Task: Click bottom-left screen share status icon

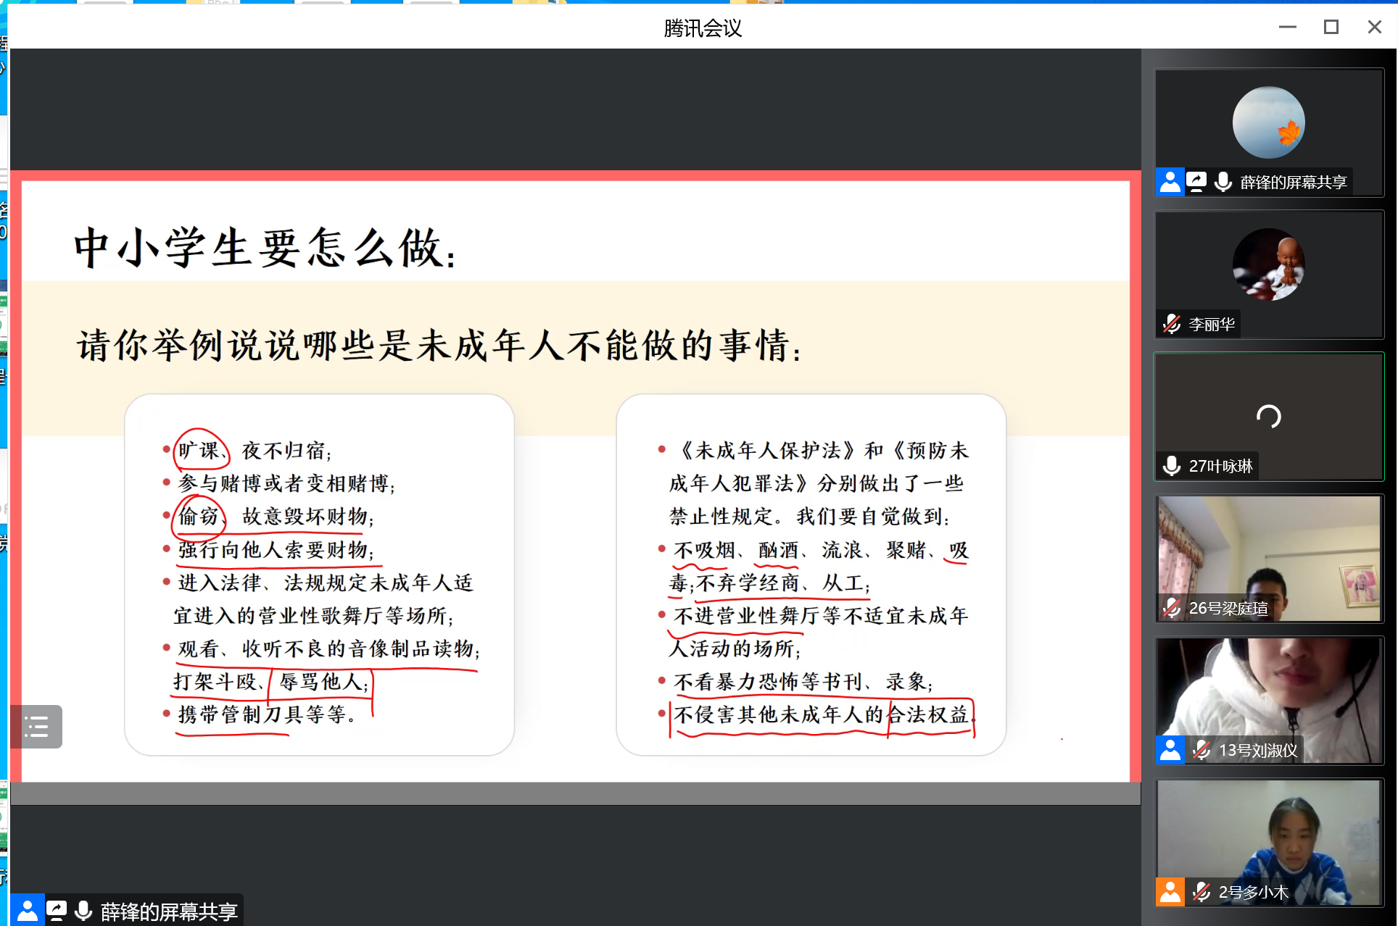Action: coord(56,911)
